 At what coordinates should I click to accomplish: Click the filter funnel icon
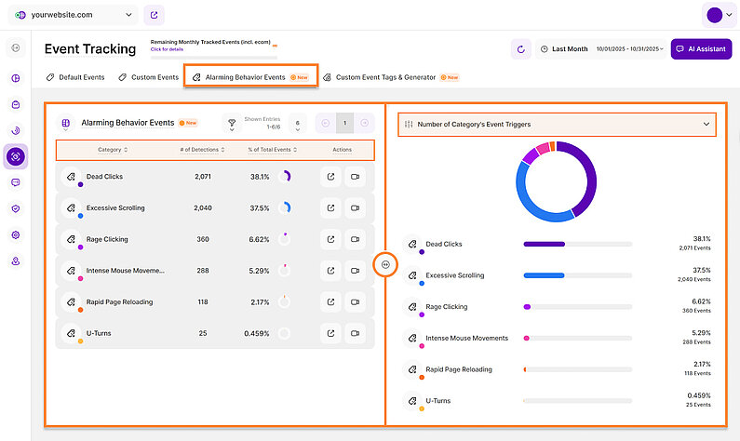[x=231, y=123]
